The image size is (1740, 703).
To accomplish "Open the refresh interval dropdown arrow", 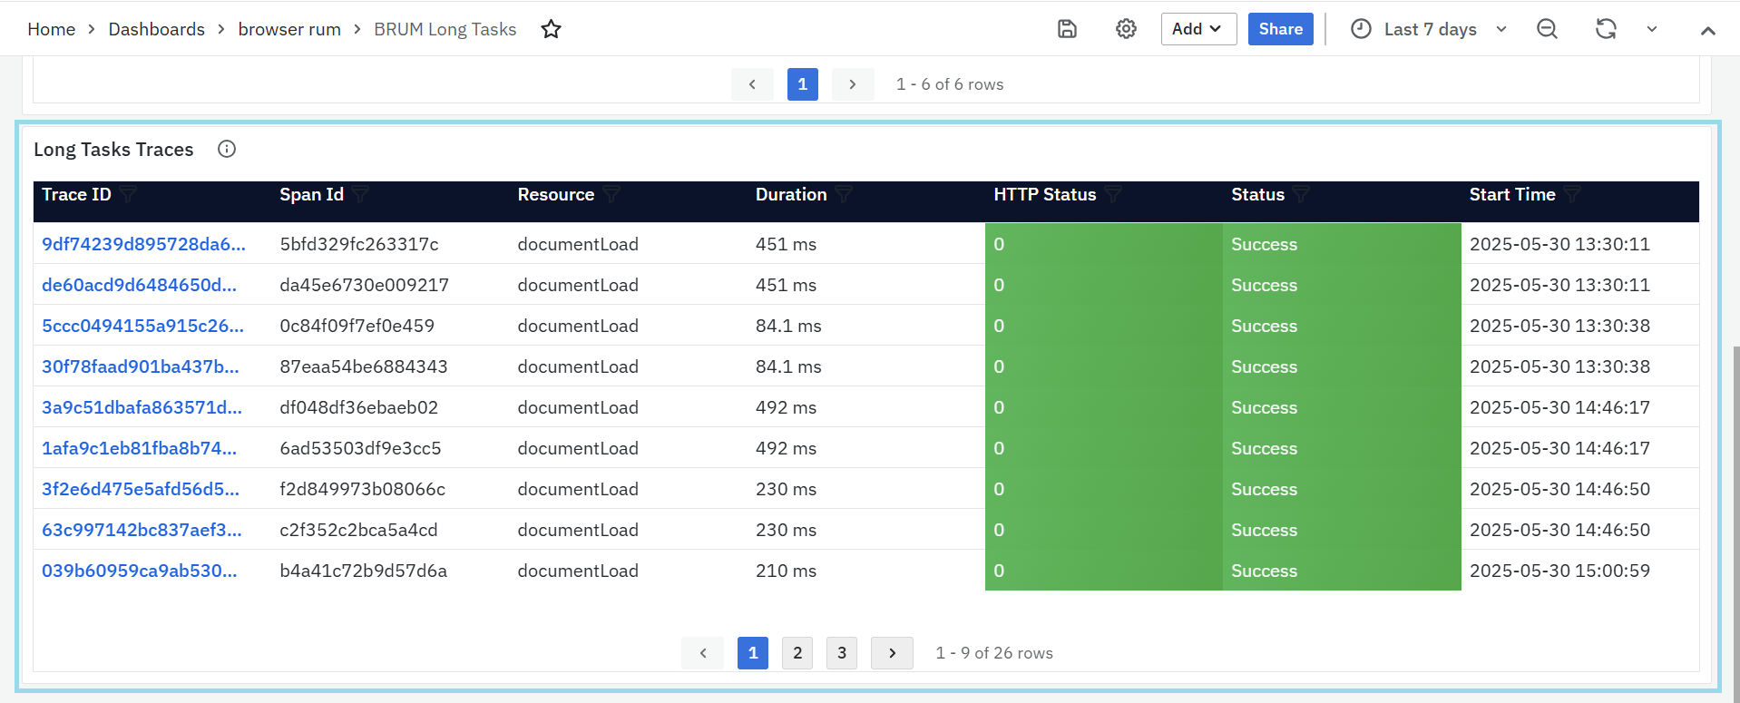I will [x=1652, y=29].
